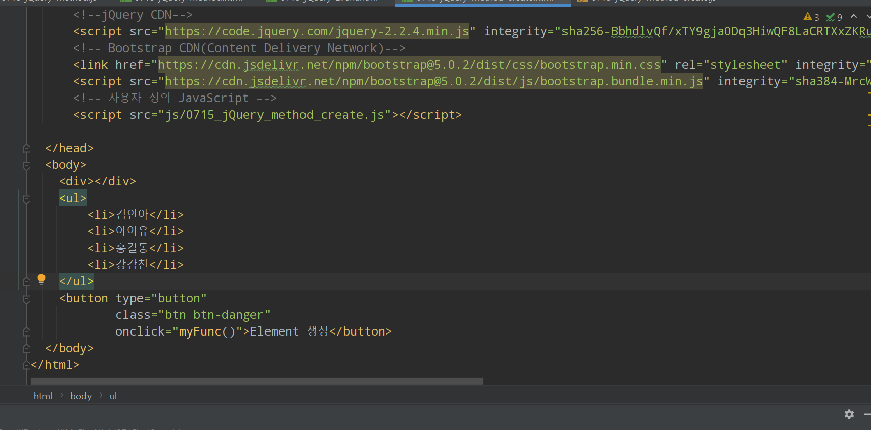Click the horizontal scrollbar of the editor
Image resolution: width=871 pixels, height=430 pixels.
pos(257,381)
